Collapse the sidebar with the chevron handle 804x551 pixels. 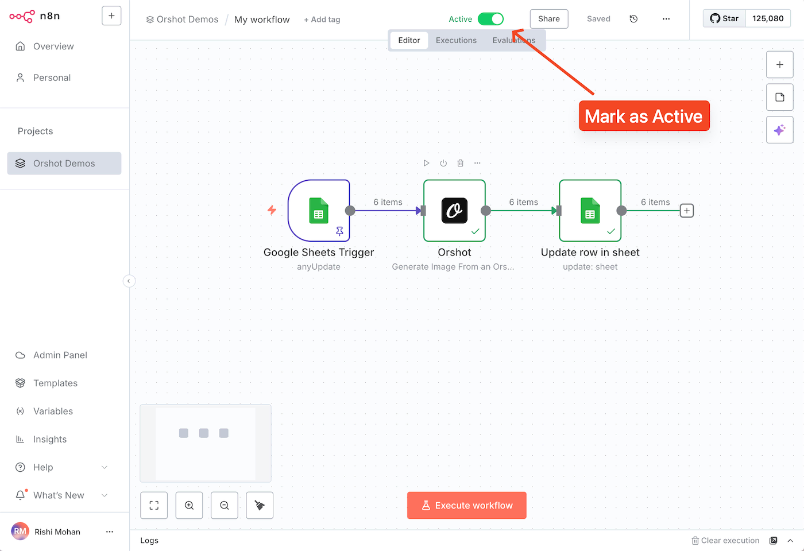pos(129,281)
